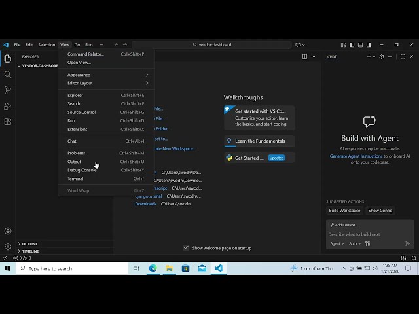
Task: Open the Customize Layout icon
Action: pos(343,45)
